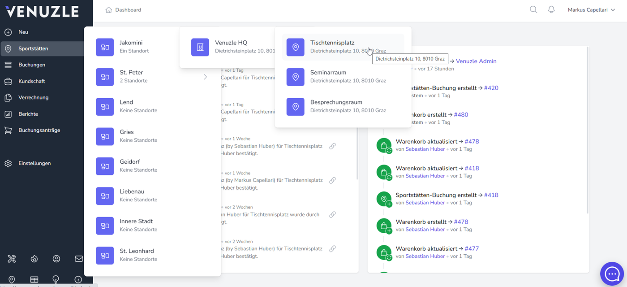Expand the Markus Capellari user menu

pyautogui.click(x=591, y=10)
